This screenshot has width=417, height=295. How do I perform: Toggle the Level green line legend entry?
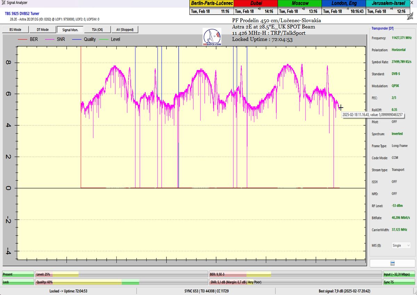[x=110, y=40]
